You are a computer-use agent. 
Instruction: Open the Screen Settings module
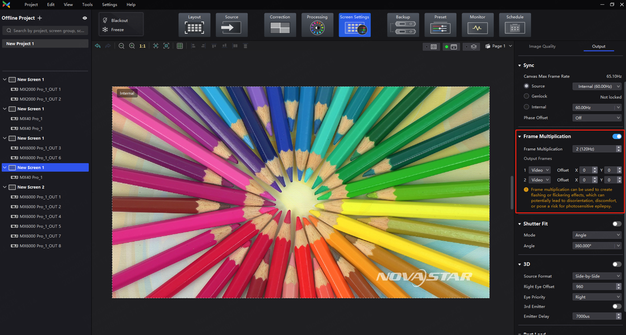[x=355, y=25]
